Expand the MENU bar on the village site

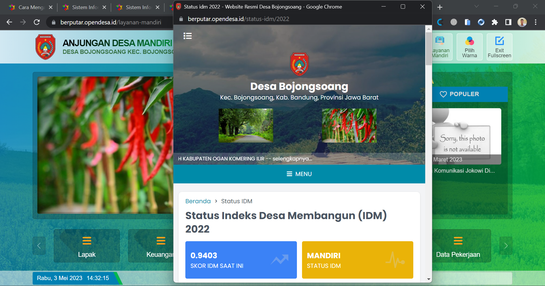point(299,174)
